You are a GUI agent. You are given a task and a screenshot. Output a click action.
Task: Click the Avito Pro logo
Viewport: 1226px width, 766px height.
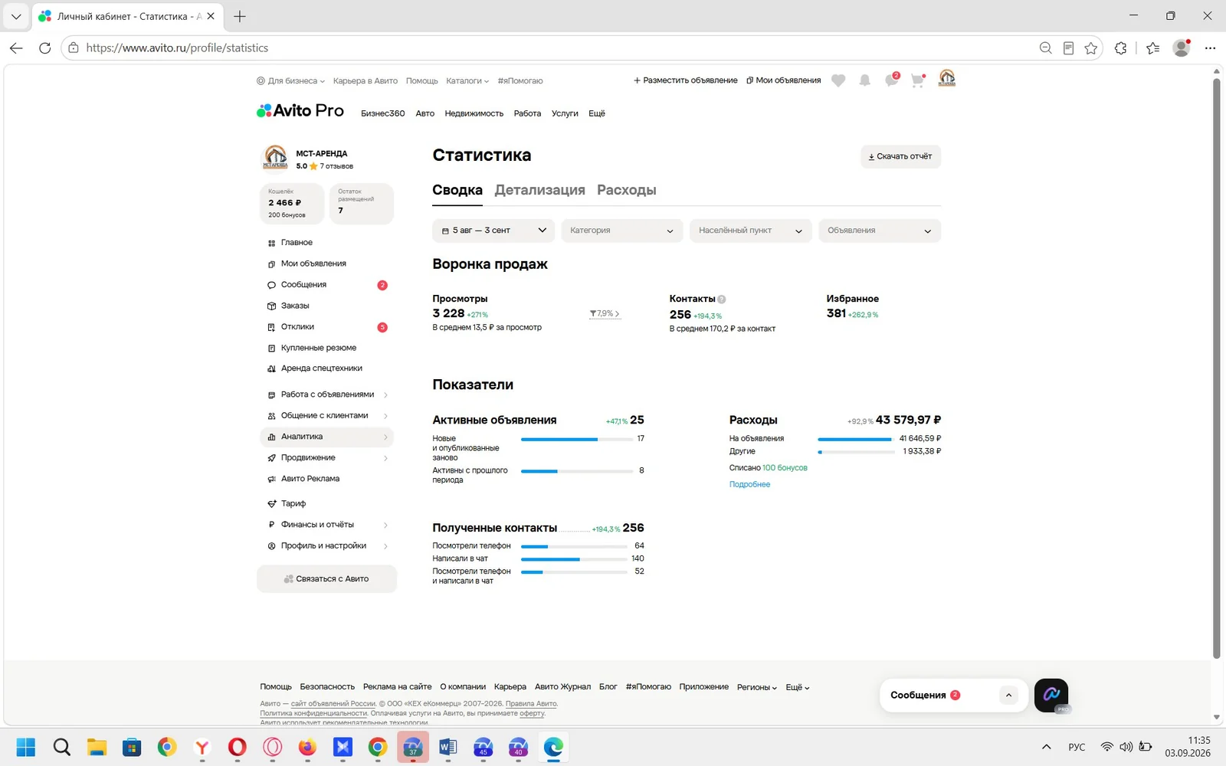(x=300, y=110)
